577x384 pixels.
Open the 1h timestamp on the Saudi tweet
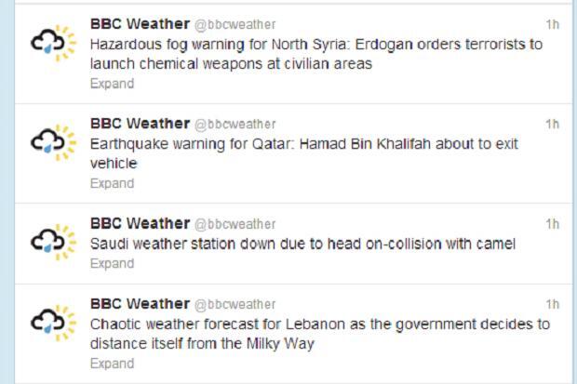552,224
